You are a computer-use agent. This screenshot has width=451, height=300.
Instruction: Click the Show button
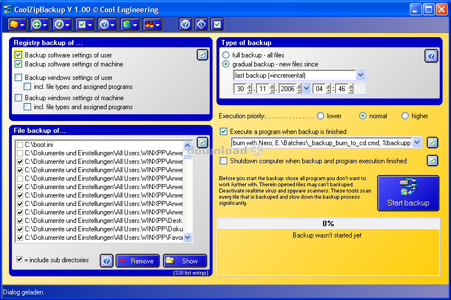(x=185, y=261)
